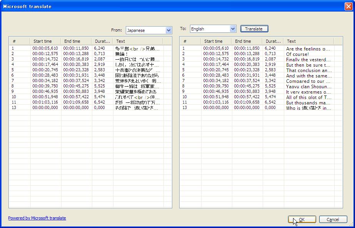Select right table end time 00:00:50,883
Screen dimensions: 355x228
[x=247, y=92]
